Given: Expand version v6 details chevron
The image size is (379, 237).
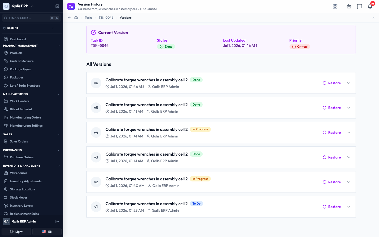Looking at the screenshot, I should [349, 83].
